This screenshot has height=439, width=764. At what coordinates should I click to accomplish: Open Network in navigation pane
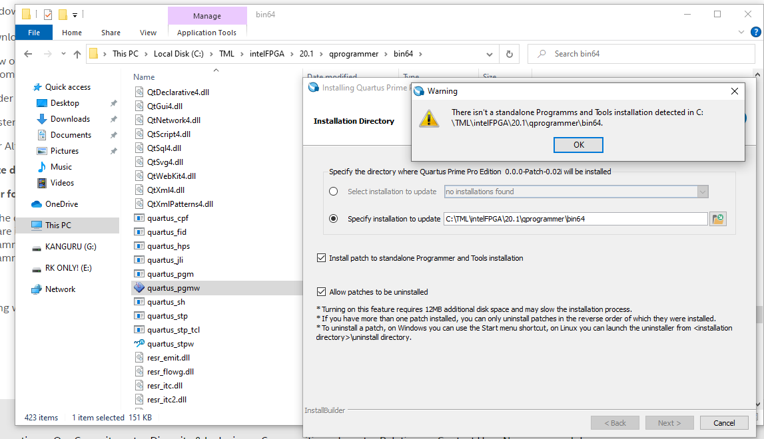point(60,289)
